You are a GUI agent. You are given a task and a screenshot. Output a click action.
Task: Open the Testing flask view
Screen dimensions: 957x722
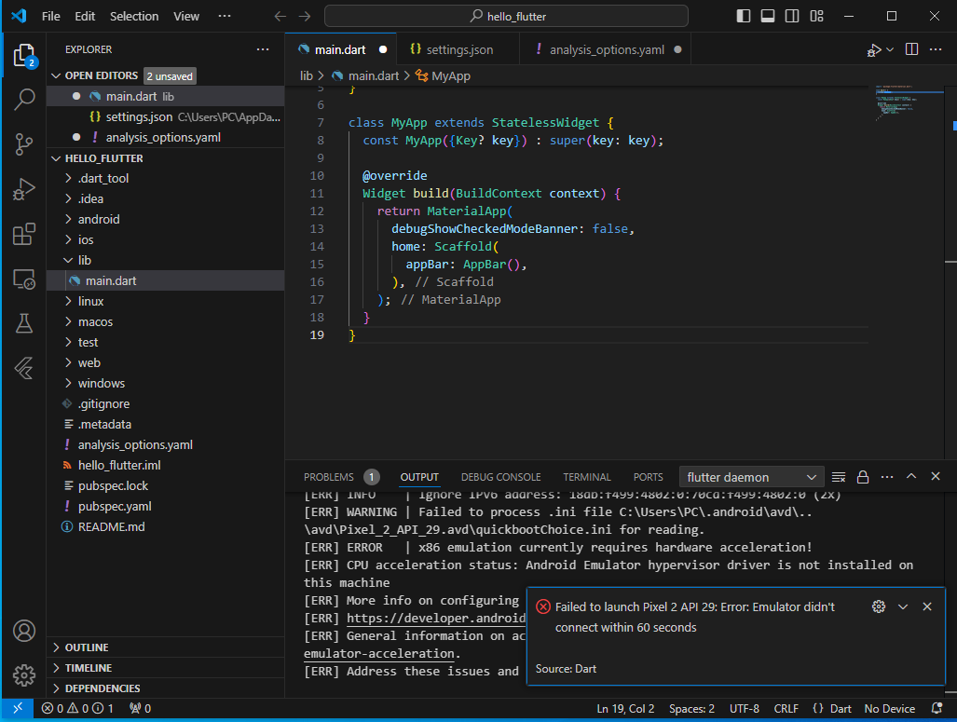click(24, 323)
